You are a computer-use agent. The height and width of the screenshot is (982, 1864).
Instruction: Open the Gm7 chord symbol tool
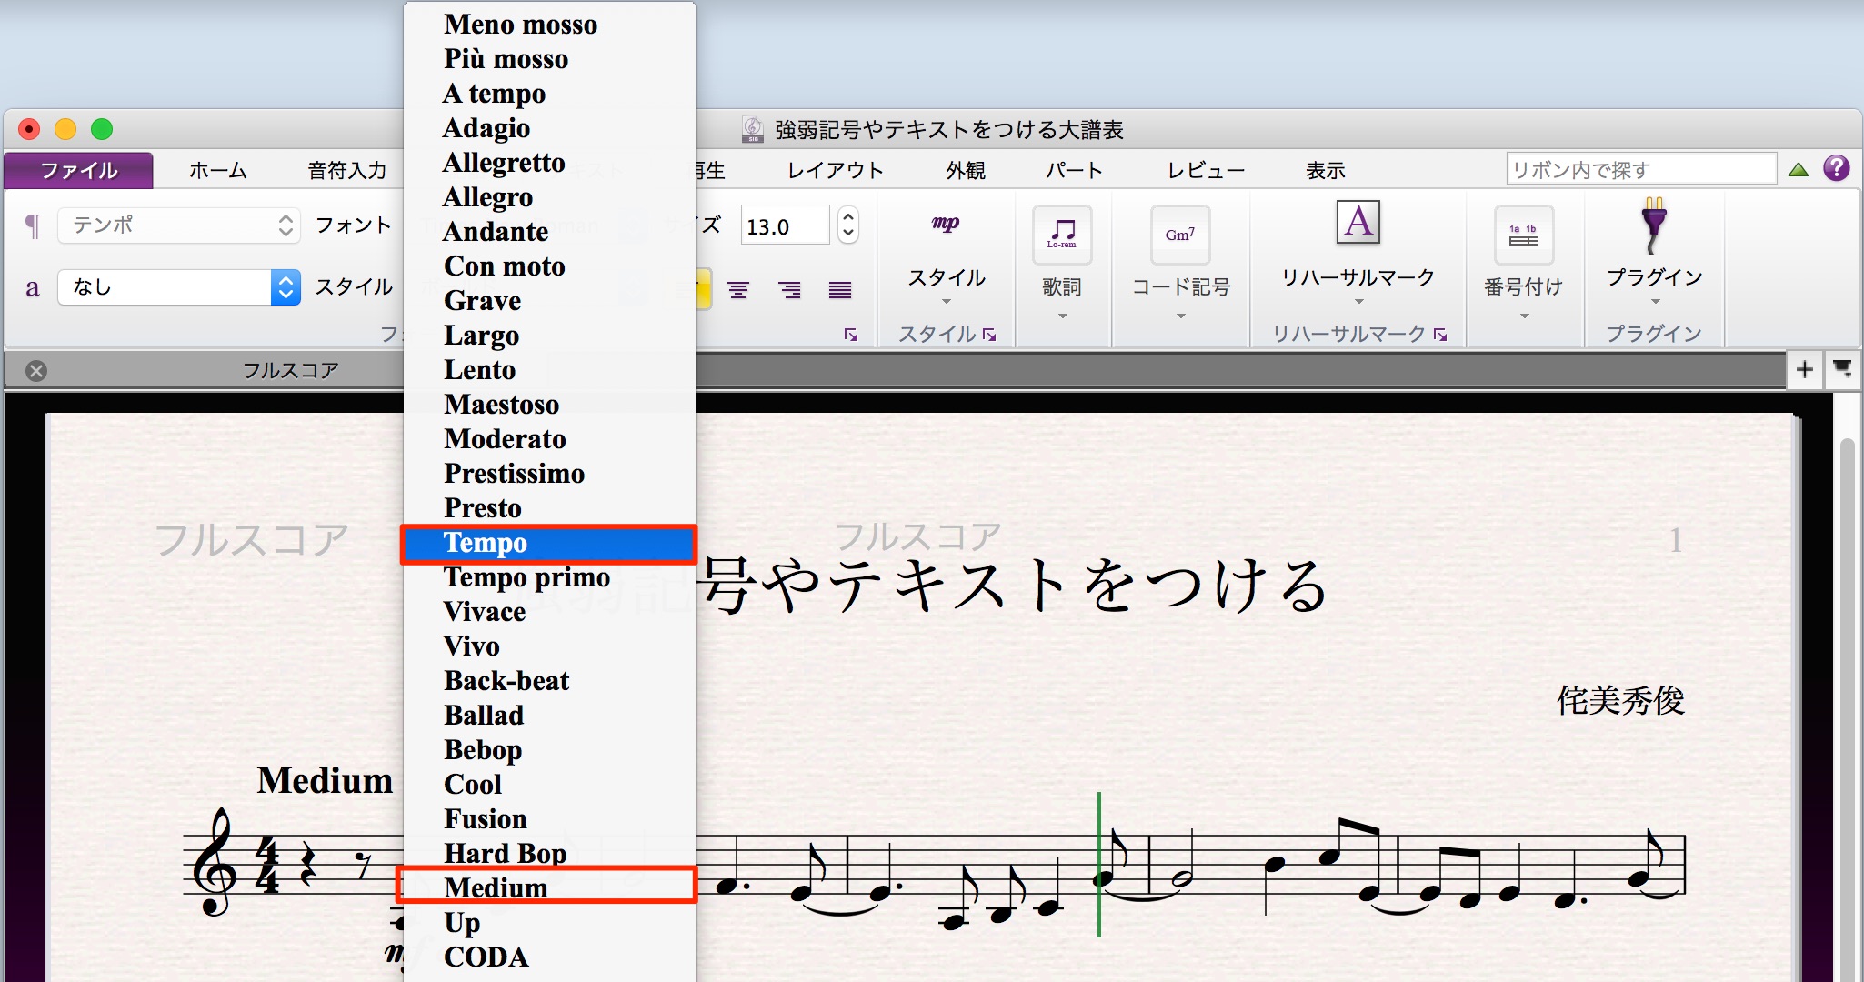1179,235
